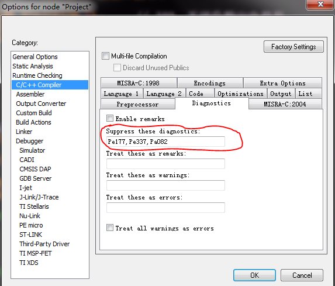Open the Optimizations tab
The image size is (335, 286).
(x=240, y=94)
